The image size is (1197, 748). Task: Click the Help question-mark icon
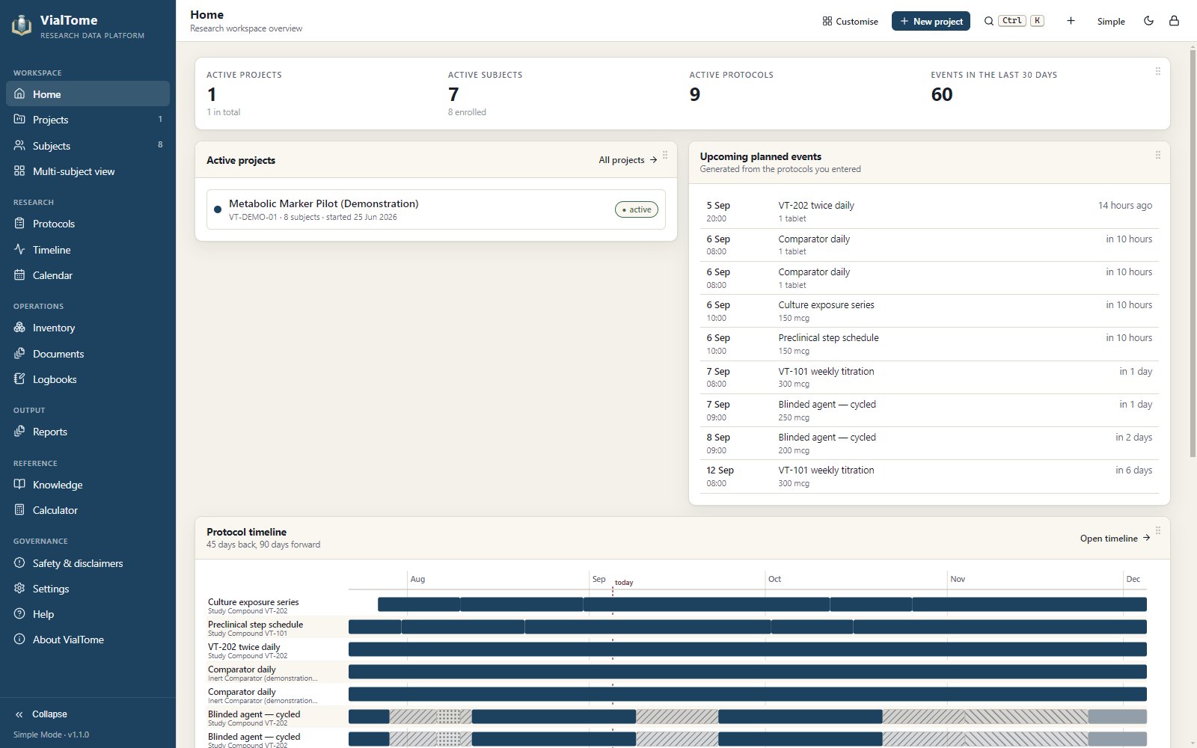pos(19,613)
